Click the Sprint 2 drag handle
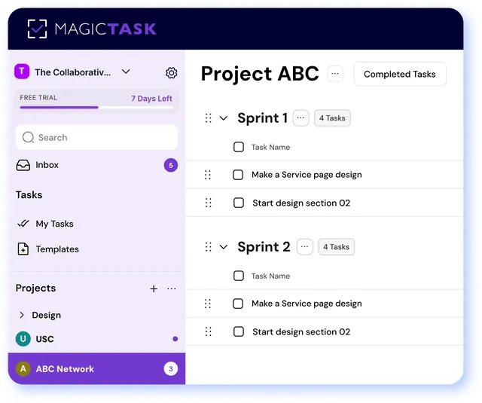Image resolution: width=482 pixels, height=403 pixels. [209, 247]
